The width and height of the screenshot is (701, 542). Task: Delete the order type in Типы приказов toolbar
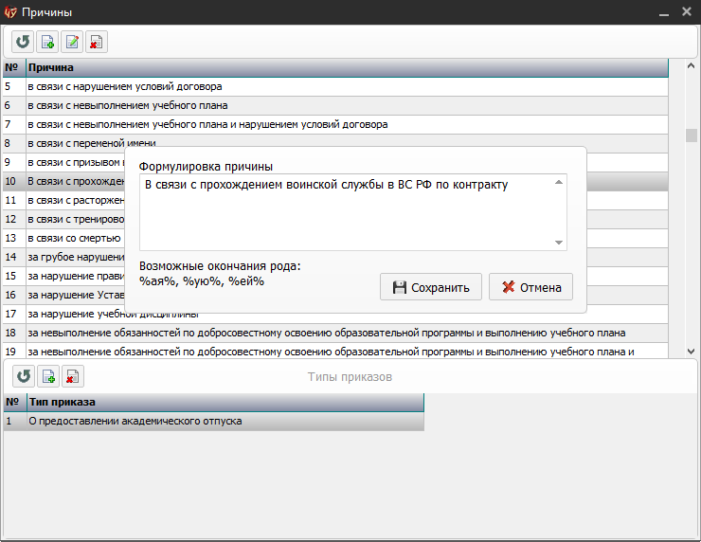point(73,376)
